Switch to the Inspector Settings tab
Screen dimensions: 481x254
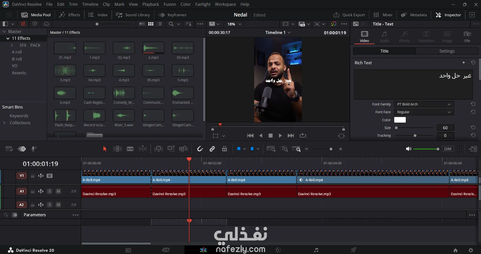(x=447, y=51)
